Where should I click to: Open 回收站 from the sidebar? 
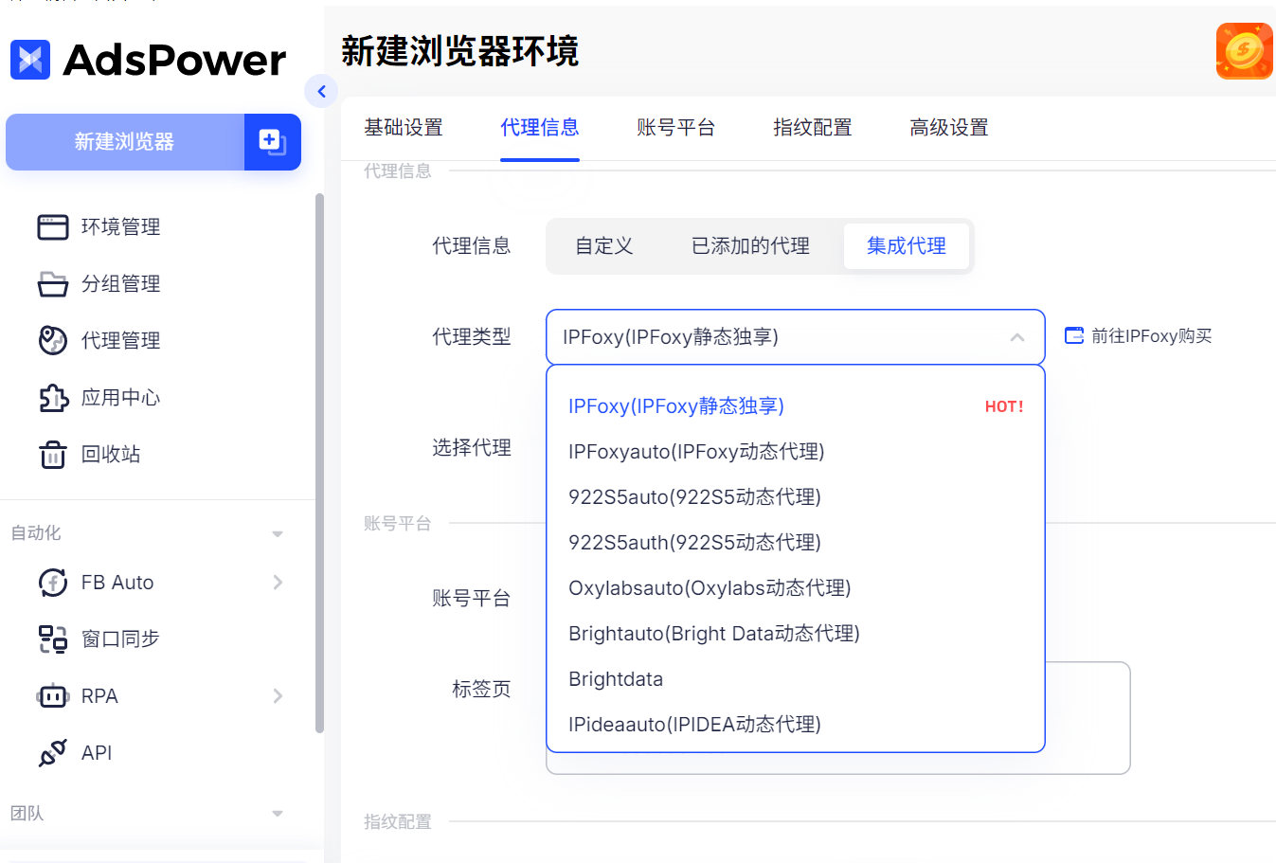(x=111, y=455)
